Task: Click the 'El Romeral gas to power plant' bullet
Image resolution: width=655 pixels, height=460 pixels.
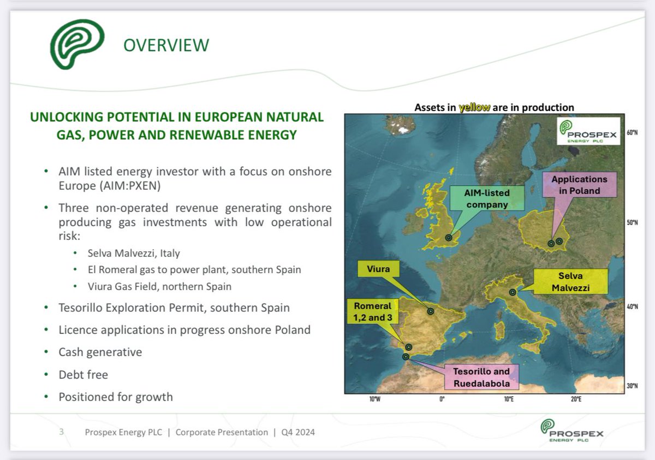Action: point(194,270)
